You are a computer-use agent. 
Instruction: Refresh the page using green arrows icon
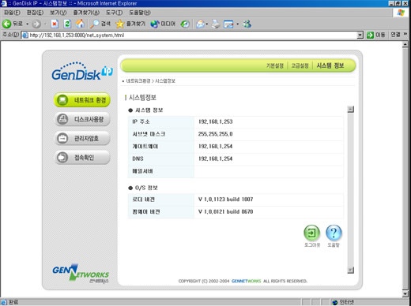pyautogui.click(x=67, y=24)
